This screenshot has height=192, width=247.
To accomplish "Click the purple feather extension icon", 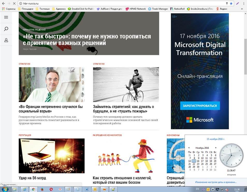I will [237, 3].
